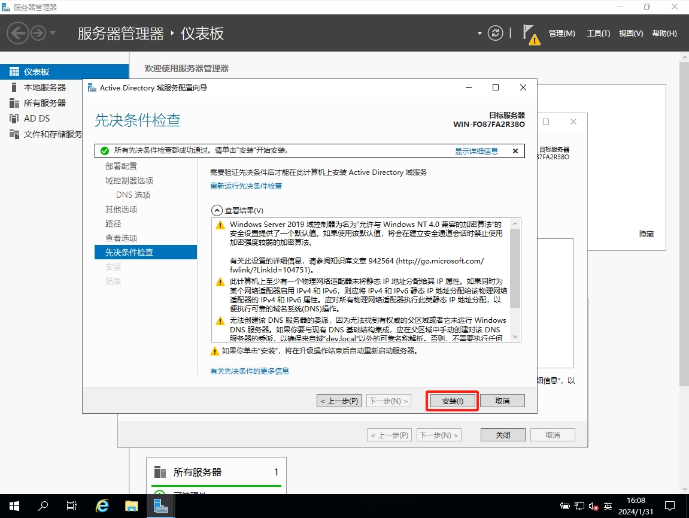Open Task View on the taskbar

pos(72,506)
